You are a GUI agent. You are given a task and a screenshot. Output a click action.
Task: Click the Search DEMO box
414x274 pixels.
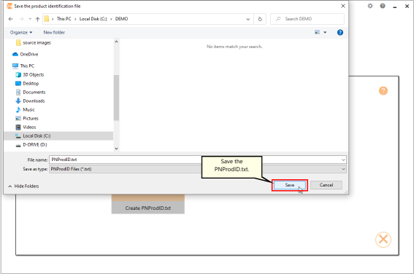(307, 19)
